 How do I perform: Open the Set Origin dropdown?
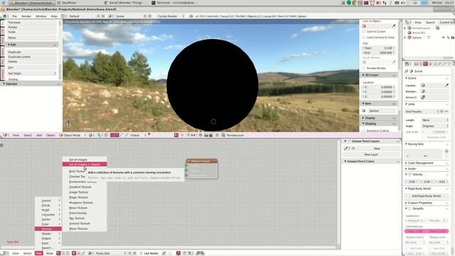(31, 73)
